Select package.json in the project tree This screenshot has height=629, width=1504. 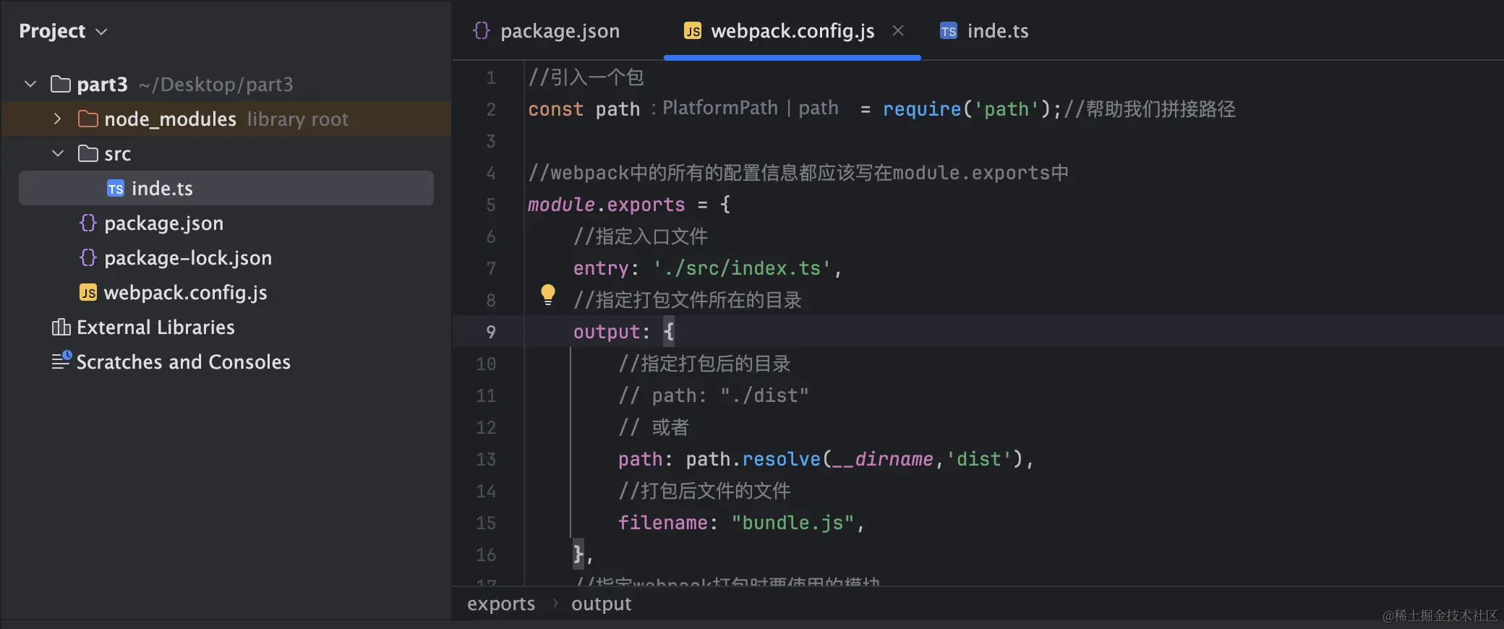pos(163,223)
